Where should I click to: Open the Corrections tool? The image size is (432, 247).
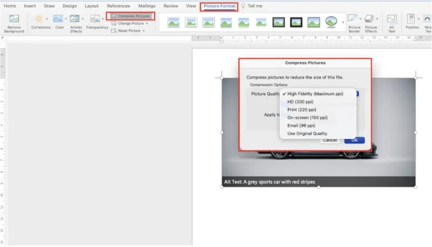39,19
